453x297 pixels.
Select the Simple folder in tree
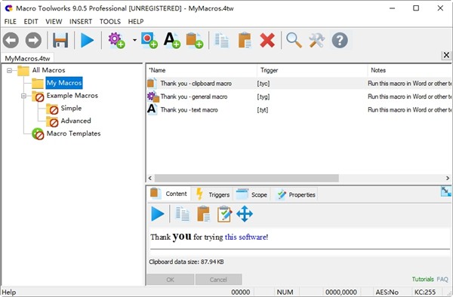coord(71,108)
